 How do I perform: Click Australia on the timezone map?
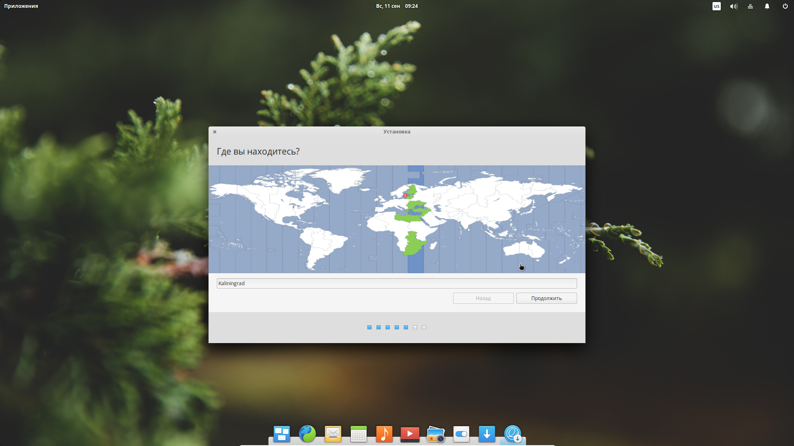pyautogui.click(x=522, y=249)
